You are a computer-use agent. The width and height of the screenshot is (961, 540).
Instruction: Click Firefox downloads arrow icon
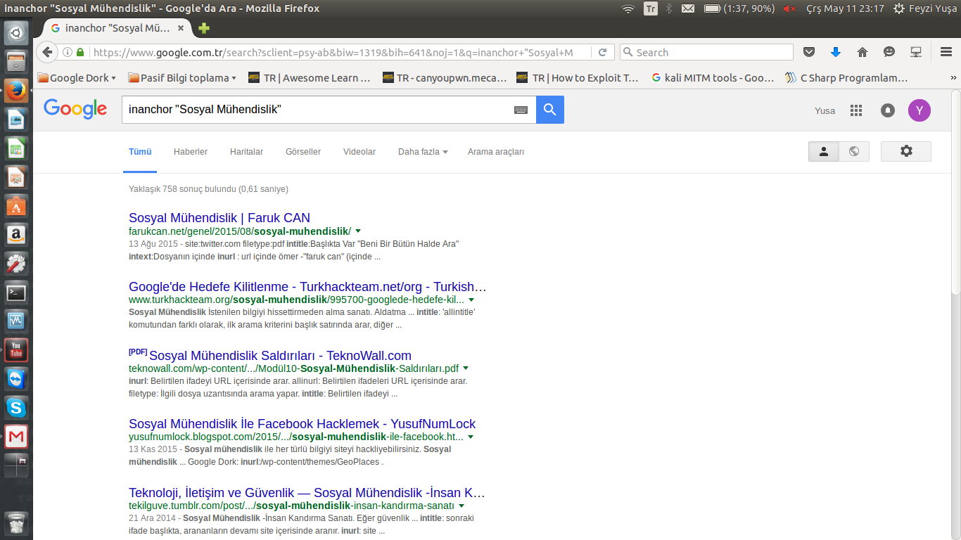coord(836,52)
